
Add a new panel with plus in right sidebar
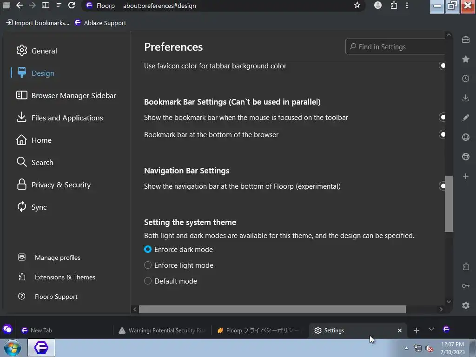[x=466, y=176]
